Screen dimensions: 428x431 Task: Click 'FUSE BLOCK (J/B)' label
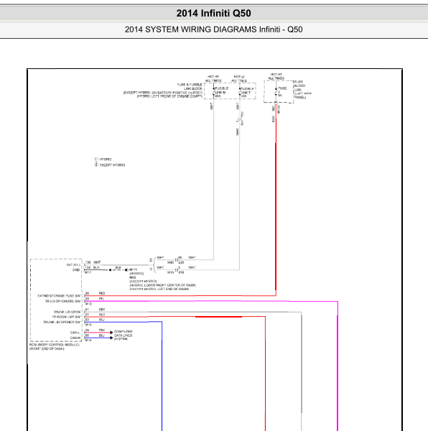[x=299, y=85]
